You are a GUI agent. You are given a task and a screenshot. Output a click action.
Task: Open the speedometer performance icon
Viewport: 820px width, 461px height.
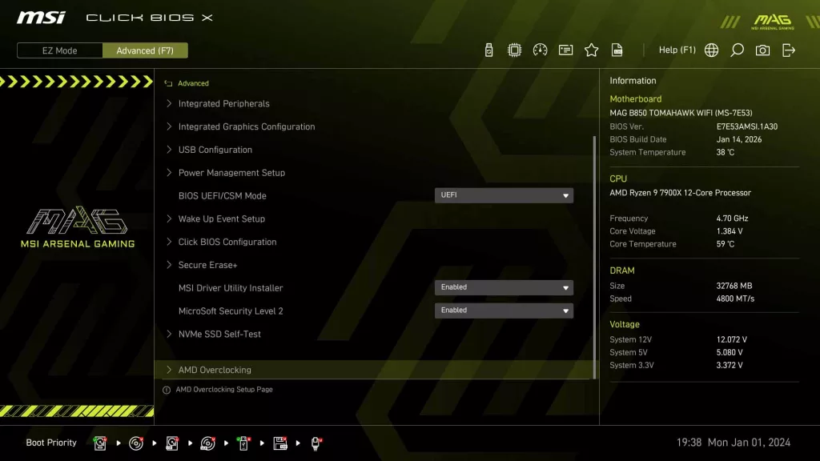[540, 50]
